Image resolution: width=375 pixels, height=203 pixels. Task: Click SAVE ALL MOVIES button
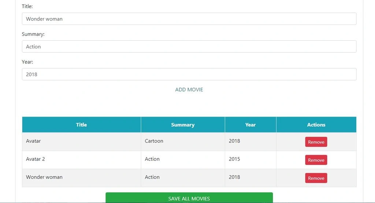point(189,198)
